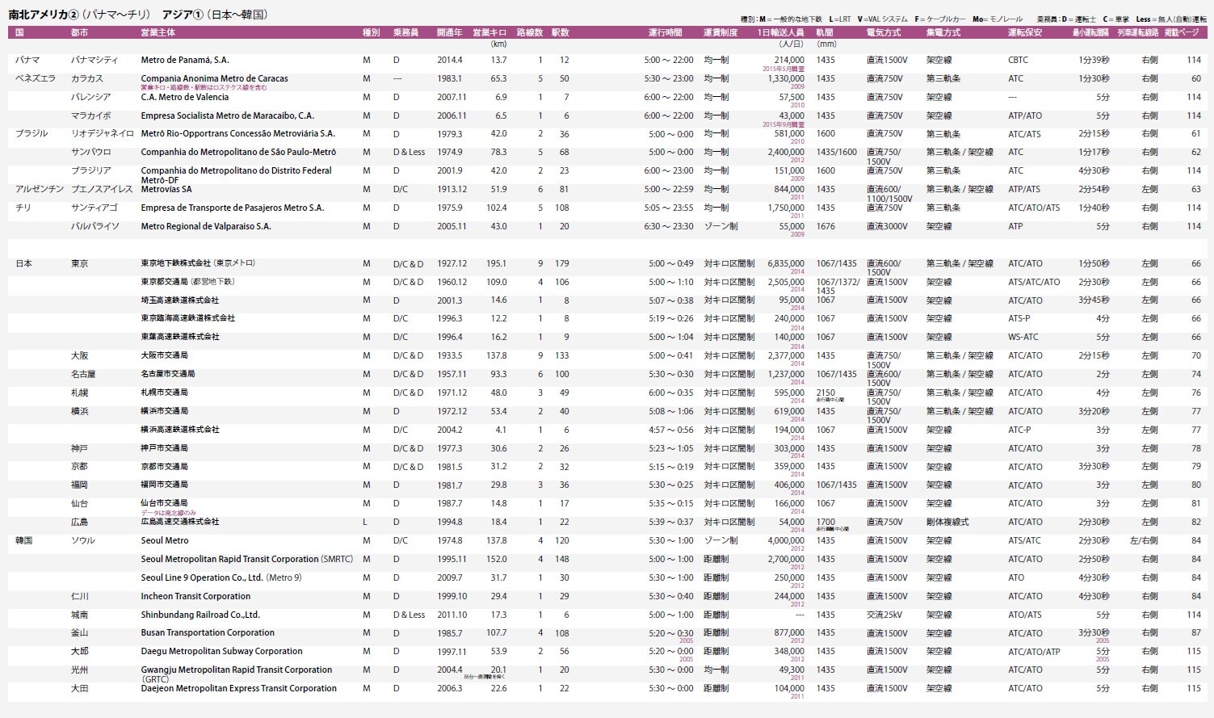Select operator Incheon Transit Corporation

coord(195,597)
